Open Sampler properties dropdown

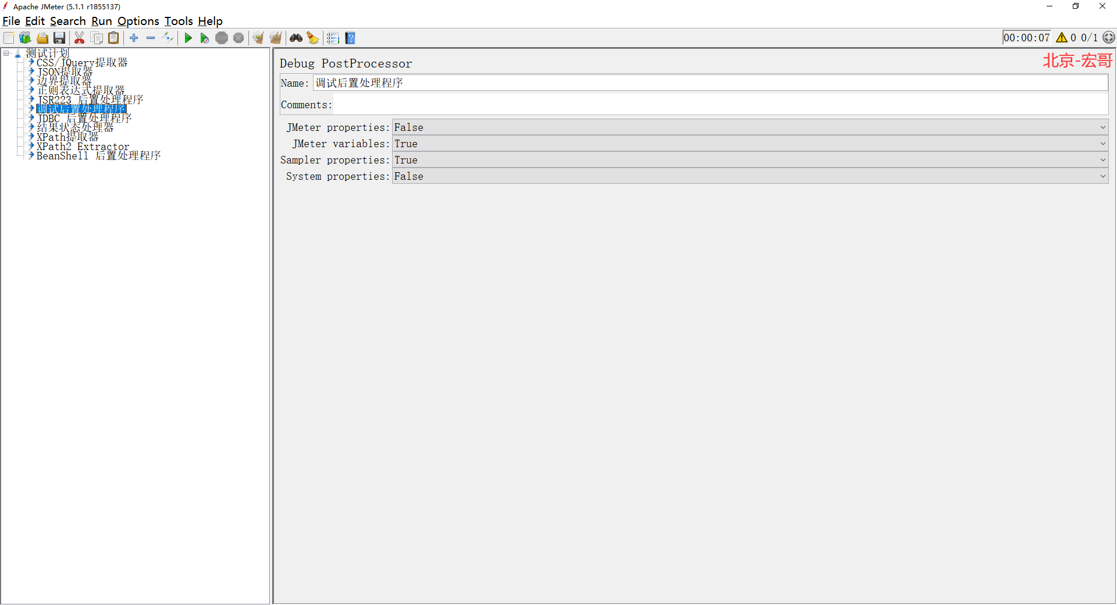tap(750, 160)
